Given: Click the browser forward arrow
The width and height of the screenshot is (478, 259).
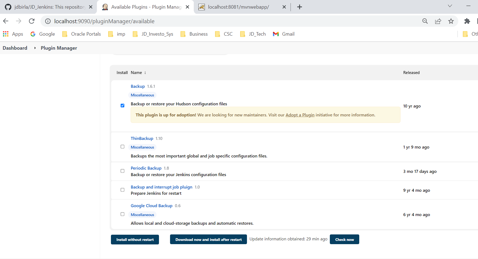Looking at the screenshot, I should tap(19, 21).
